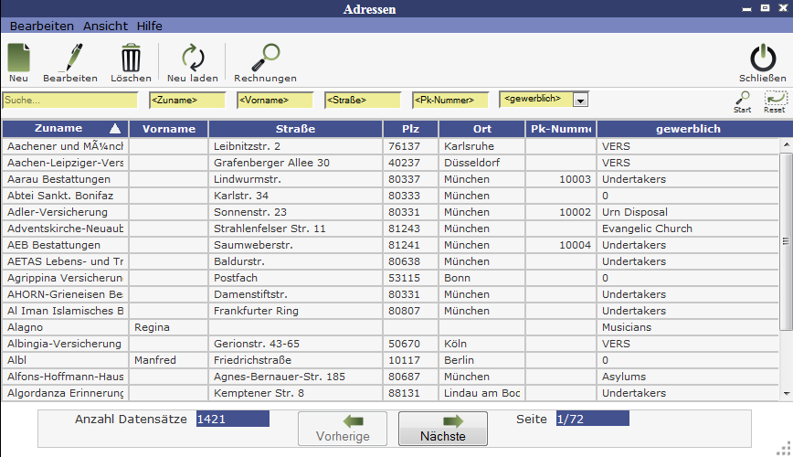Go to next page with Nächste

pos(442,428)
